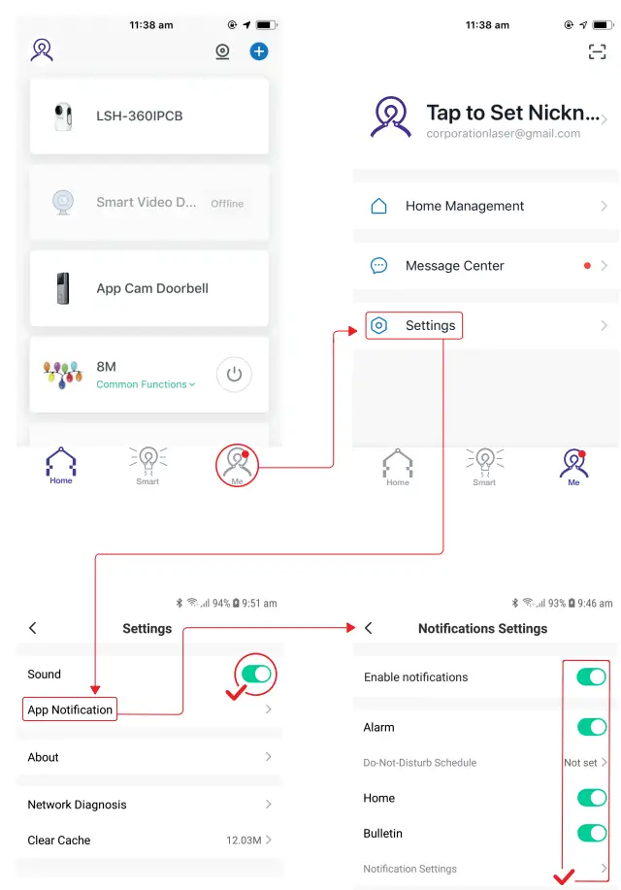621x890 pixels.
Task: Open chevron in the App Notification row
Action: click(269, 709)
